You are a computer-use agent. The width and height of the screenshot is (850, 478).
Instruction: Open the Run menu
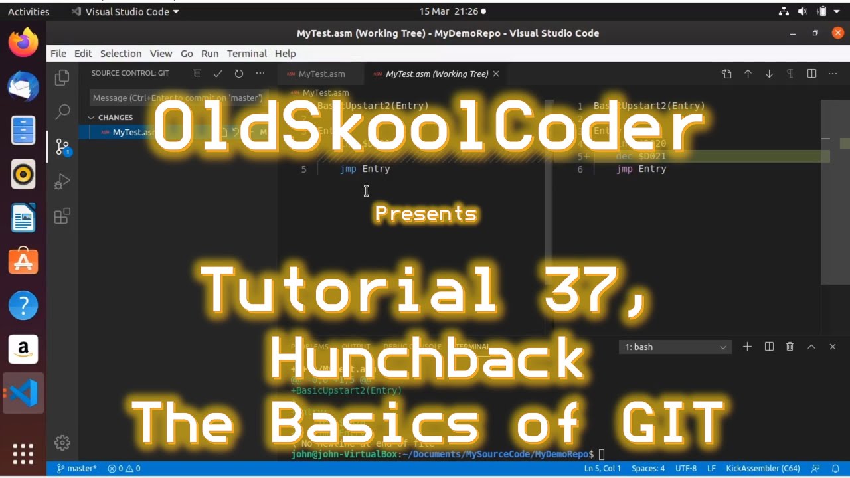point(210,54)
